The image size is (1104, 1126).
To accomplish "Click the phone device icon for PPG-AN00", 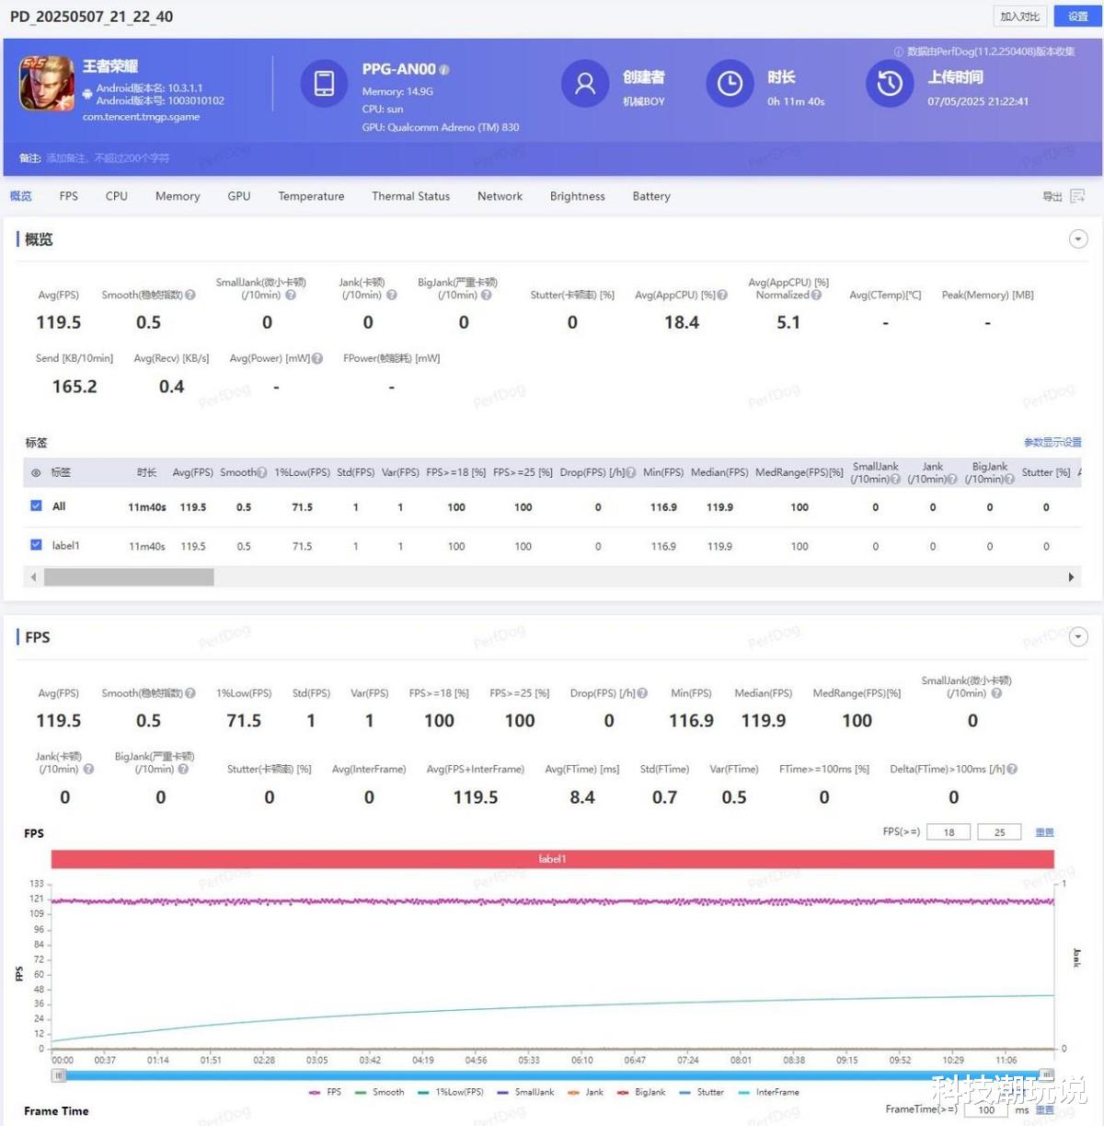I will 324,83.
